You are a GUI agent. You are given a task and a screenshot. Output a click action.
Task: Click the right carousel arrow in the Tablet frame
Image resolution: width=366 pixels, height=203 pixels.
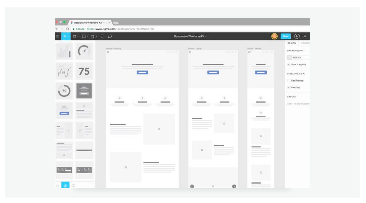coord(234,186)
